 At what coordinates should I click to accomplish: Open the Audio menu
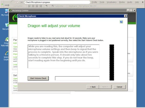pos(130,2)
